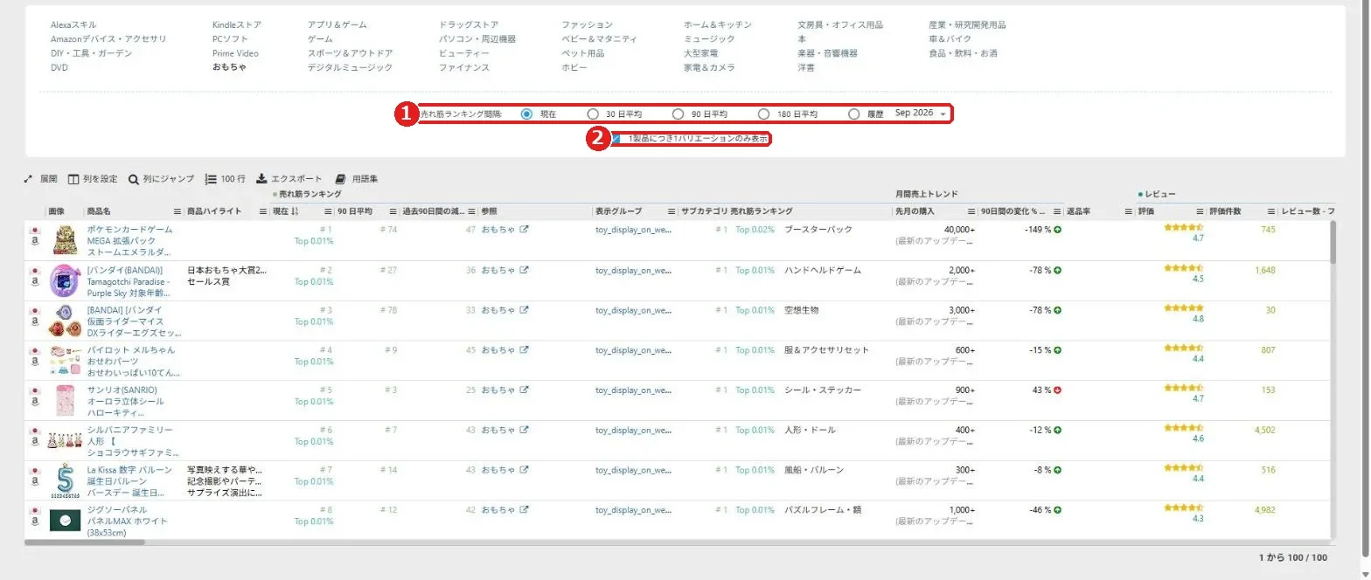Open the 文房具・オフィス用品 category
The height and width of the screenshot is (580, 1371).
[840, 25]
